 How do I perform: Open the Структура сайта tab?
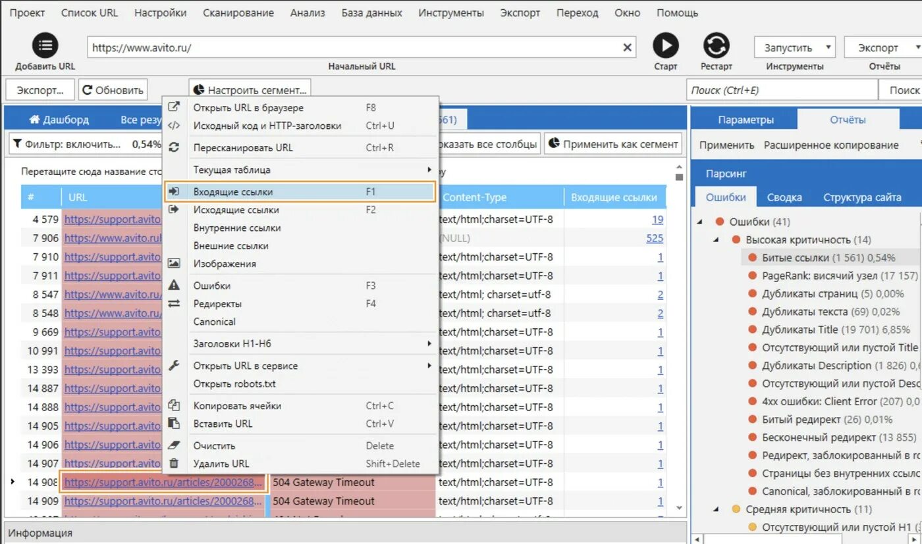pos(862,197)
